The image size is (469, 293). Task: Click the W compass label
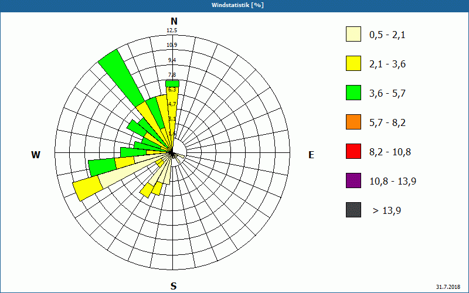(36, 155)
